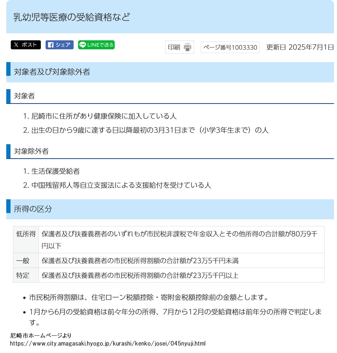The width and height of the screenshot is (337, 353).
Task: Click the 更新日 2025年7月1日 date text
Action: tap(300, 47)
